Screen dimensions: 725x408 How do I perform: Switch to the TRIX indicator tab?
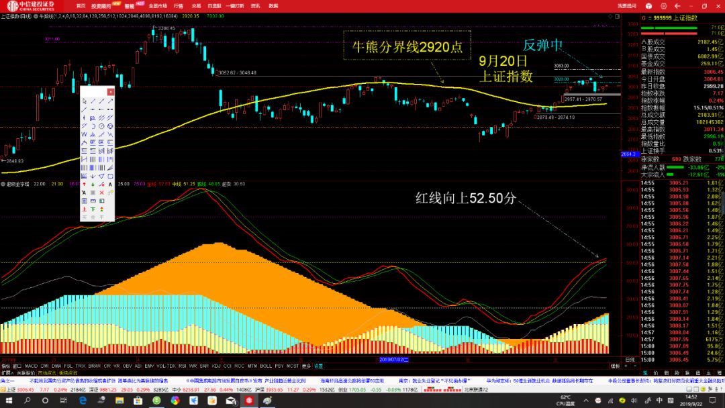pos(81,366)
